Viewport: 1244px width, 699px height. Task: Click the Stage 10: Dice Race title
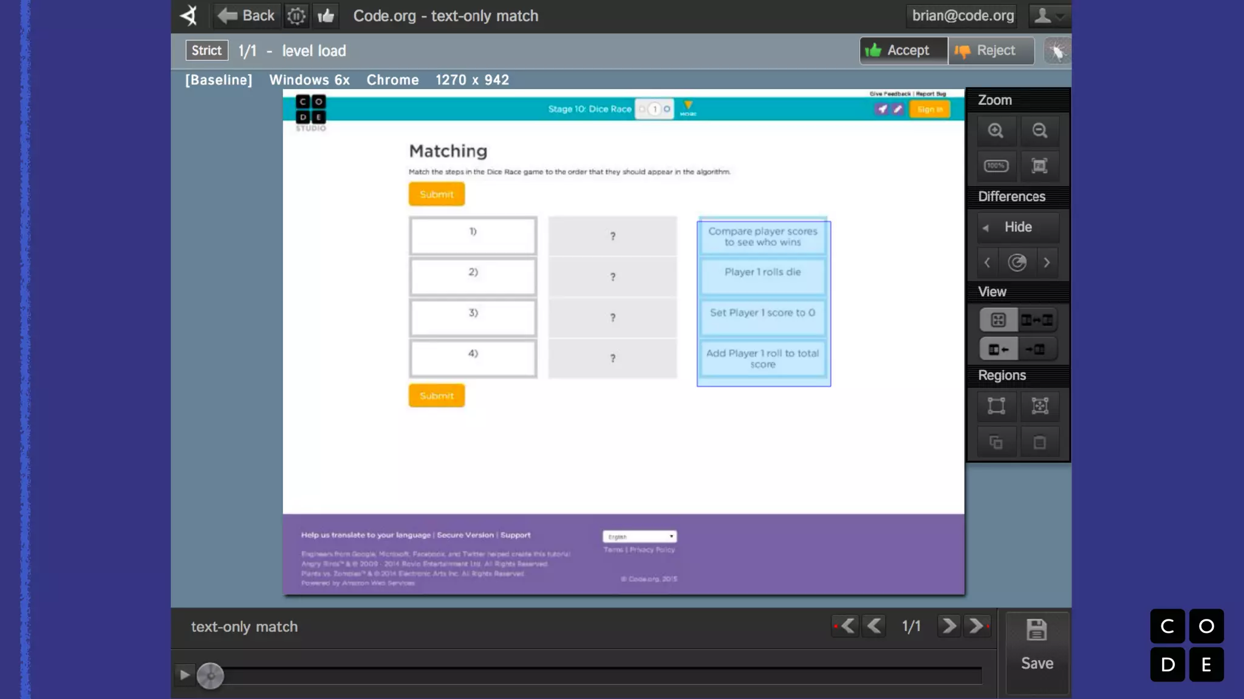(590, 109)
